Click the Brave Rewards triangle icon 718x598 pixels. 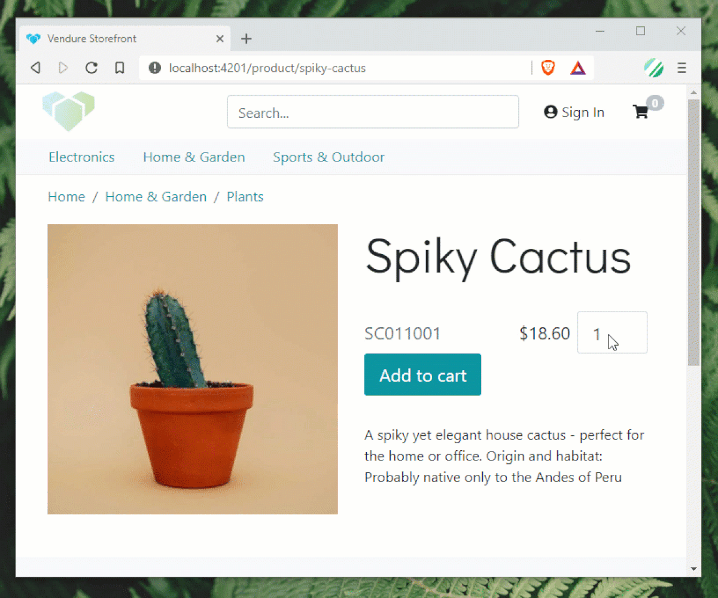[x=577, y=68]
